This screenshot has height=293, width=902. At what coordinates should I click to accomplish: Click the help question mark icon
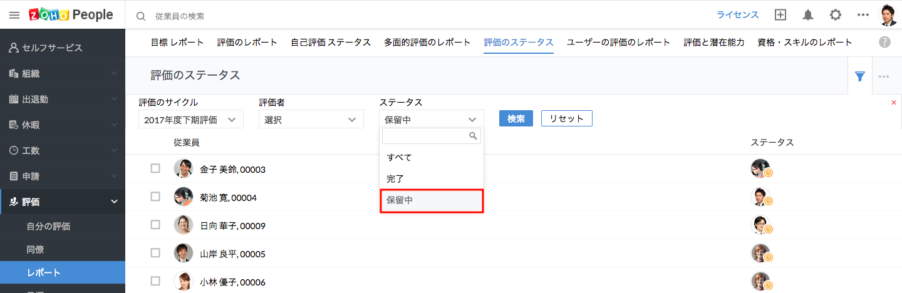(884, 42)
